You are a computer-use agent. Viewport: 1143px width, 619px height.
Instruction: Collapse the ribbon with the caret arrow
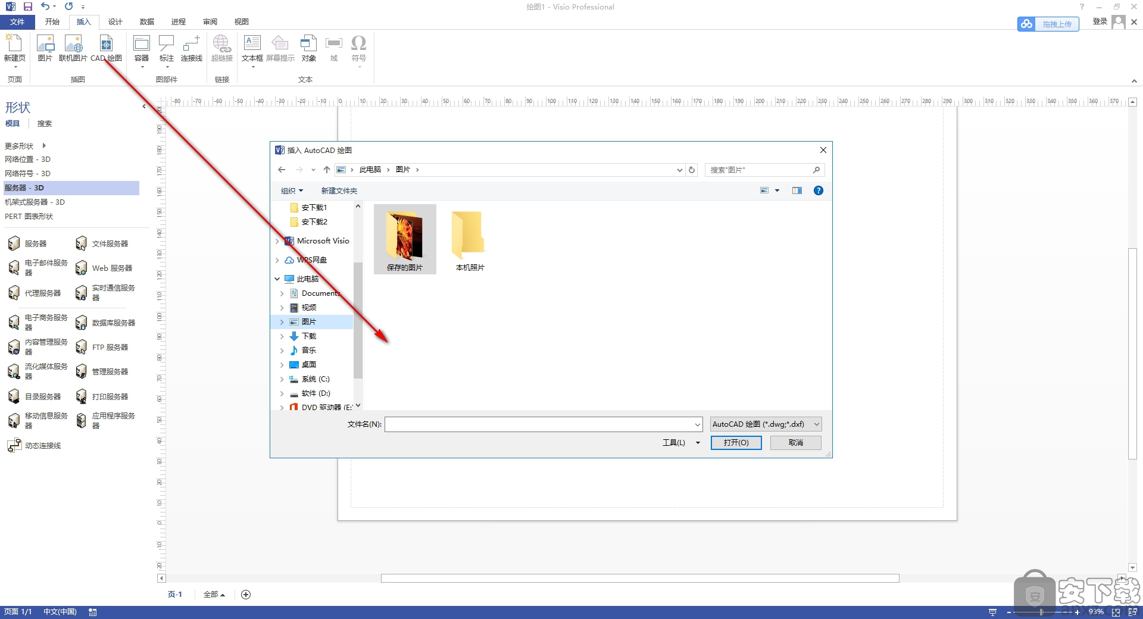click(x=1134, y=81)
